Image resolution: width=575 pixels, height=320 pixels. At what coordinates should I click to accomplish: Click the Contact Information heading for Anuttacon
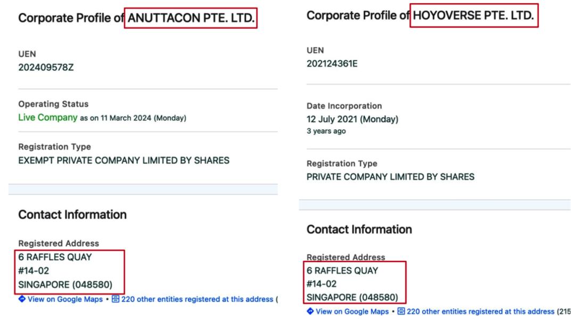pos(72,215)
